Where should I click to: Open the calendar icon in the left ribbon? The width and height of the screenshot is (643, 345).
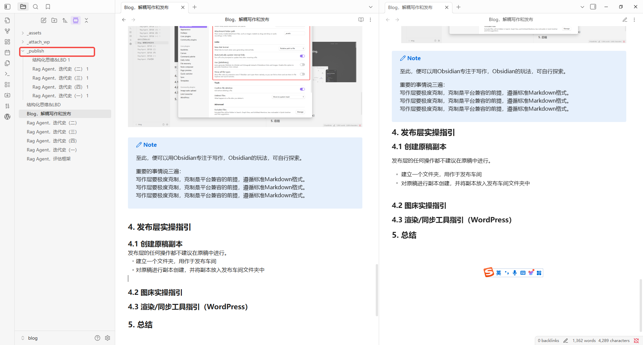click(x=7, y=52)
